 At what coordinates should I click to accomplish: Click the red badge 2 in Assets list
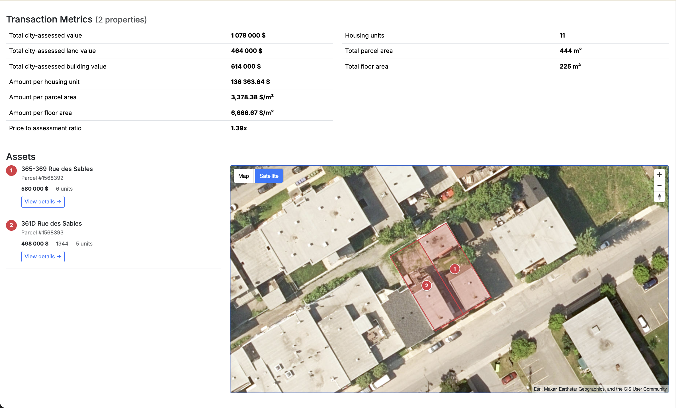[x=11, y=225]
